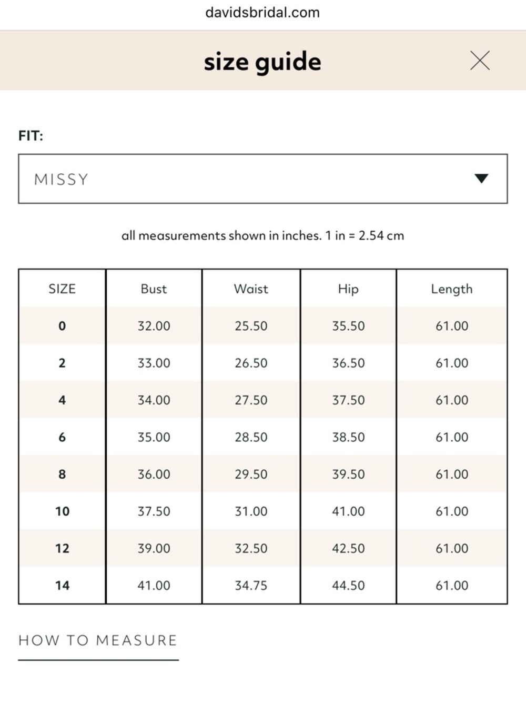Click the size 6 row label

click(x=62, y=437)
